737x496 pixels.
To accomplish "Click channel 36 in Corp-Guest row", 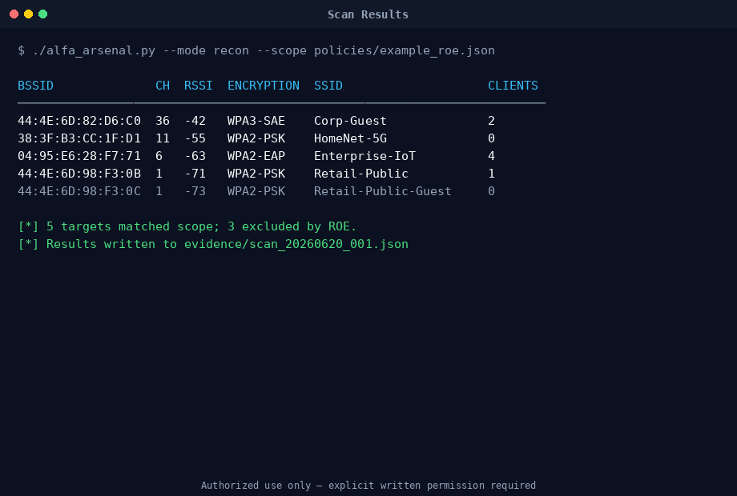I will click(x=163, y=121).
